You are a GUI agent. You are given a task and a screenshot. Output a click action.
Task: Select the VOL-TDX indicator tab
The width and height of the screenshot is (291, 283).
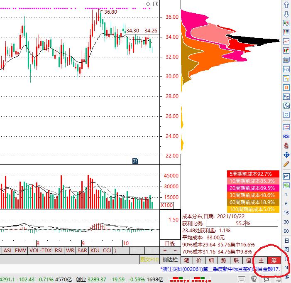pos(40,251)
